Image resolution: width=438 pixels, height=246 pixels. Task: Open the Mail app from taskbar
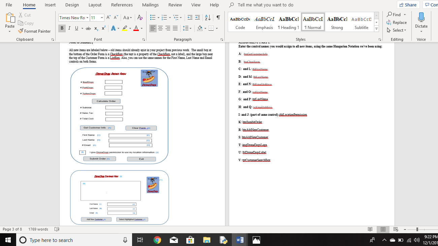click(x=174, y=240)
